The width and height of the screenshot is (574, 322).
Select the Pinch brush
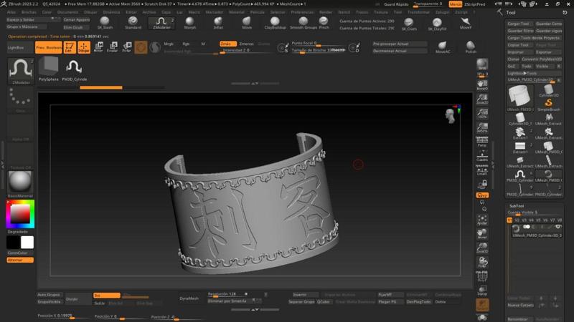coord(324,23)
